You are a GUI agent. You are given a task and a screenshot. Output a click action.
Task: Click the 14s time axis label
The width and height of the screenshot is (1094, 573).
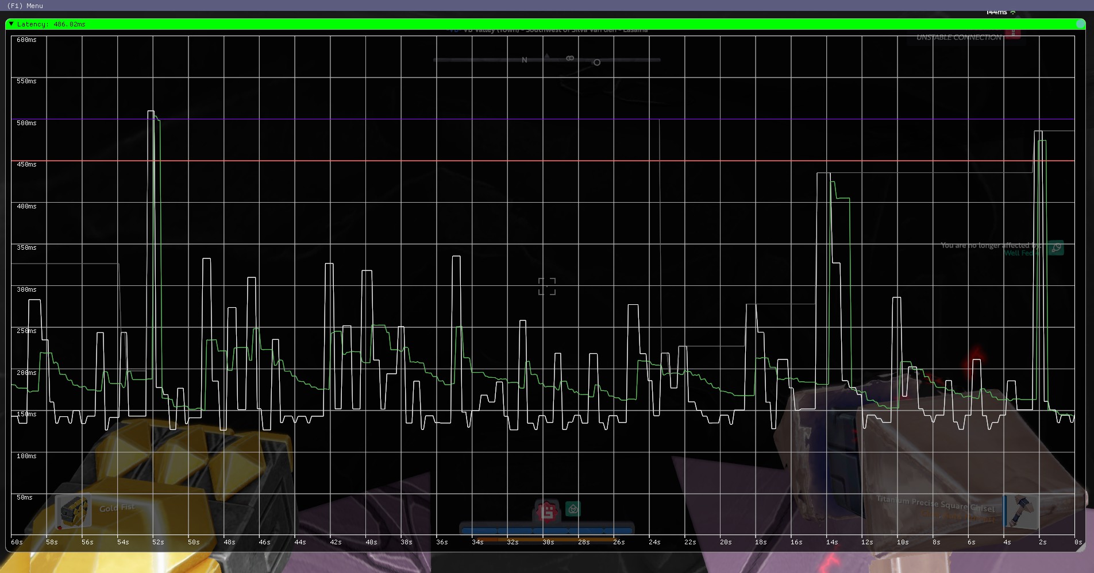(832, 542)
